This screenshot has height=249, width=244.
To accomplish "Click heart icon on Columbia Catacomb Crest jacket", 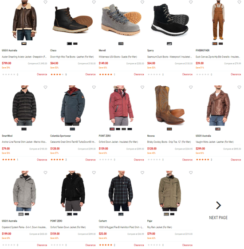I will click(94, 87).
